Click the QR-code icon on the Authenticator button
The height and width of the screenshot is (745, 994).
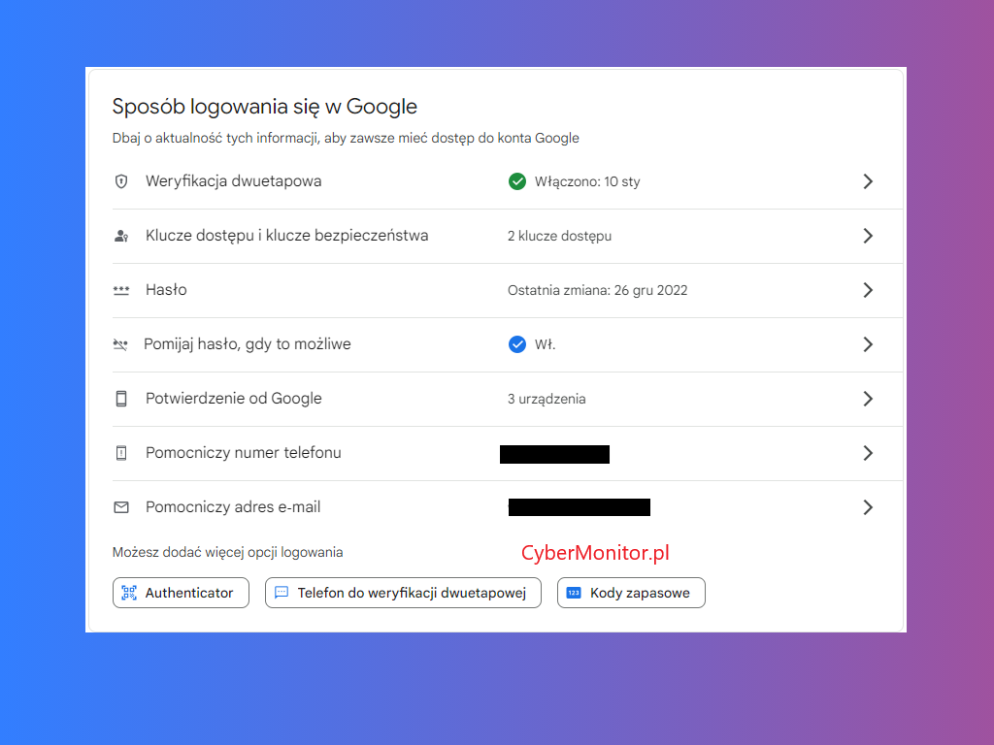click(128, 593)
